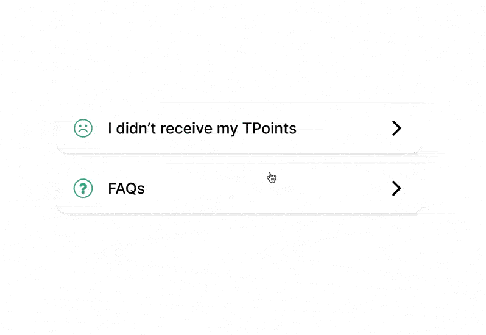Open the FAQs menu entry
Screen dimensions: 486x335
(x=239, y=188)
